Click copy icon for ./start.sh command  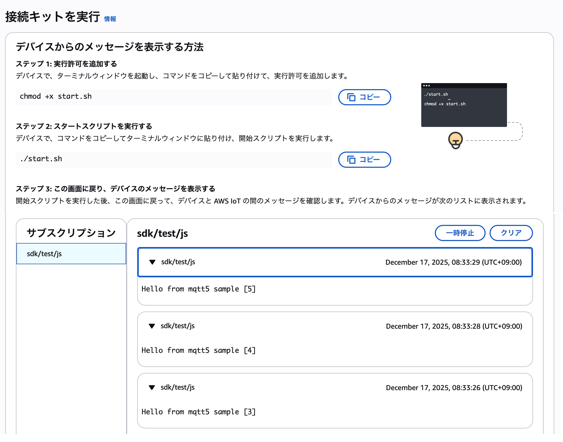click(x=351, y=160)
